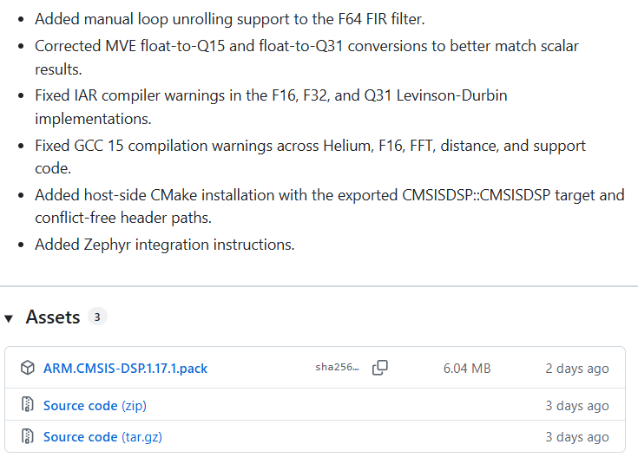Collapse the Assets section triangle
638x464 pixels.
9,318
